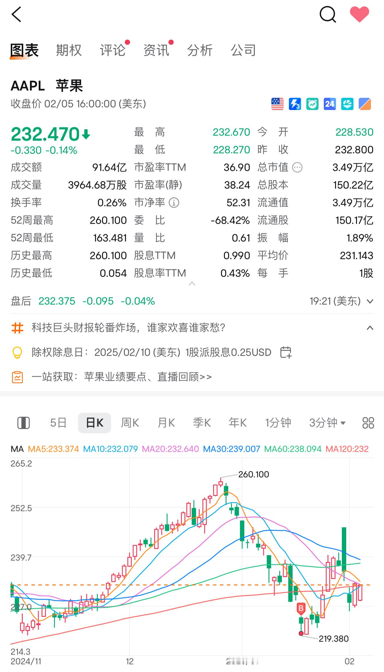Tap the green alarm clock icon
The height and width of the screenshot is (672, 384).
pos(312,104)
